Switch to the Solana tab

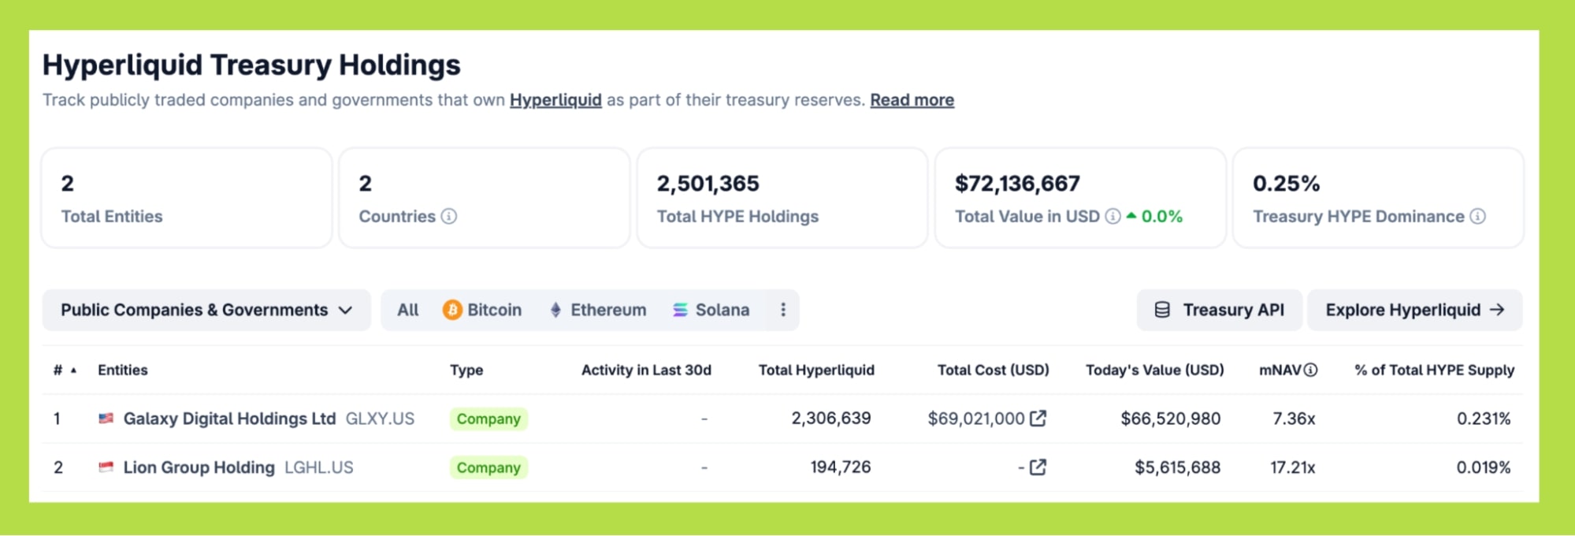tap(711, 310)
